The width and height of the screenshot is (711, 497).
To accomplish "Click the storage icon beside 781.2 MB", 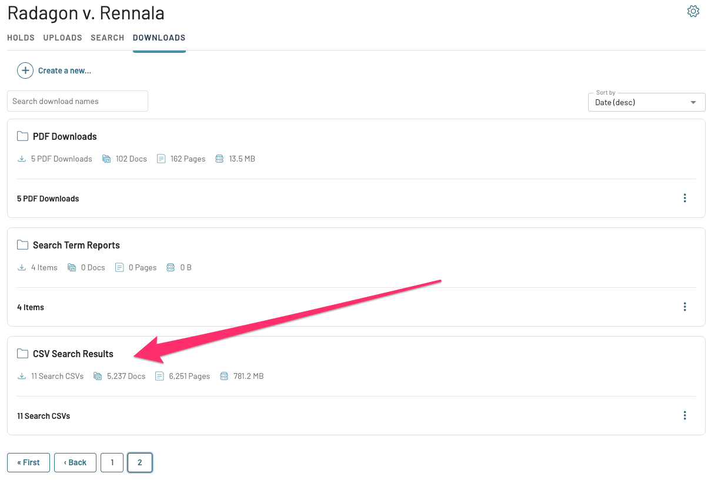I will point(224,376).
